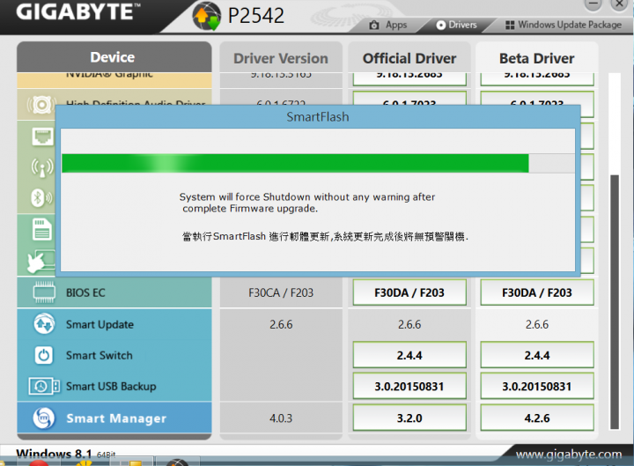Open Windows Update Package tab
The image size is (634, 466).
coord(564,25)
